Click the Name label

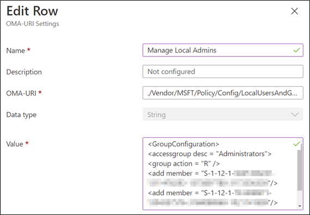[16, 50]
